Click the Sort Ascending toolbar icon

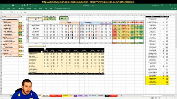22,5
